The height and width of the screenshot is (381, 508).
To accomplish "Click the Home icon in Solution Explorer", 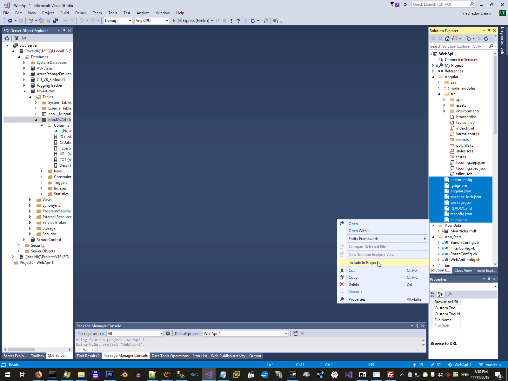I will click(x=447, y=38).
